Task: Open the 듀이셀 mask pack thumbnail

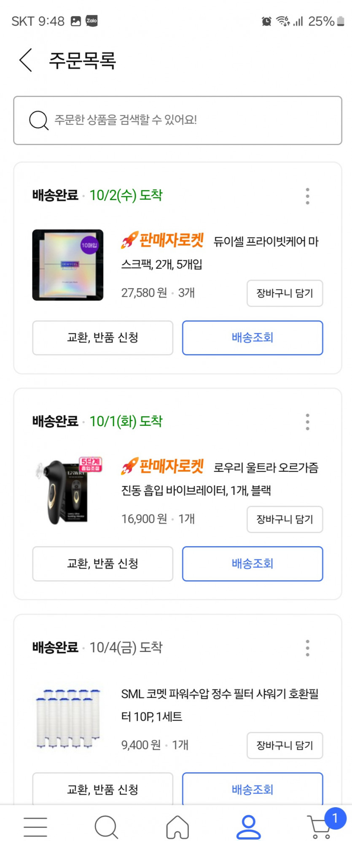Action: (x=68, y=265)
